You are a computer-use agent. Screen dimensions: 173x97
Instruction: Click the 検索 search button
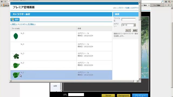[x=135, y=30]
